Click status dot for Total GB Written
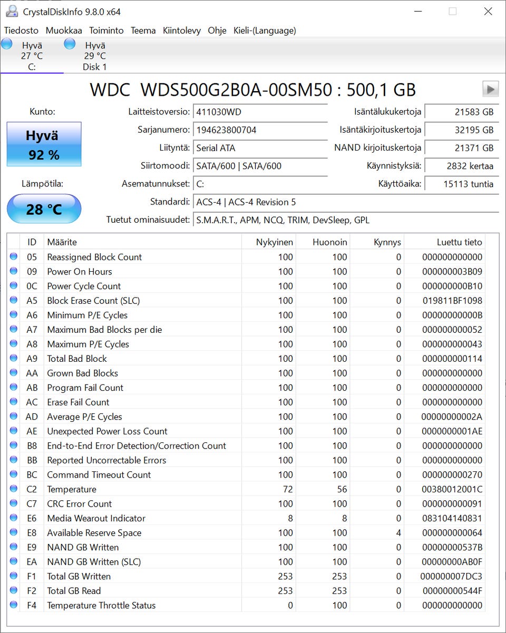506x633 pixels. coord(14,576)
